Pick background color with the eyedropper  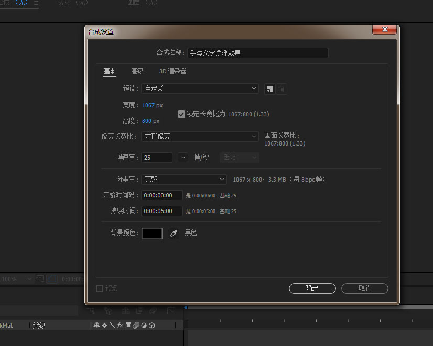(174, 233)
